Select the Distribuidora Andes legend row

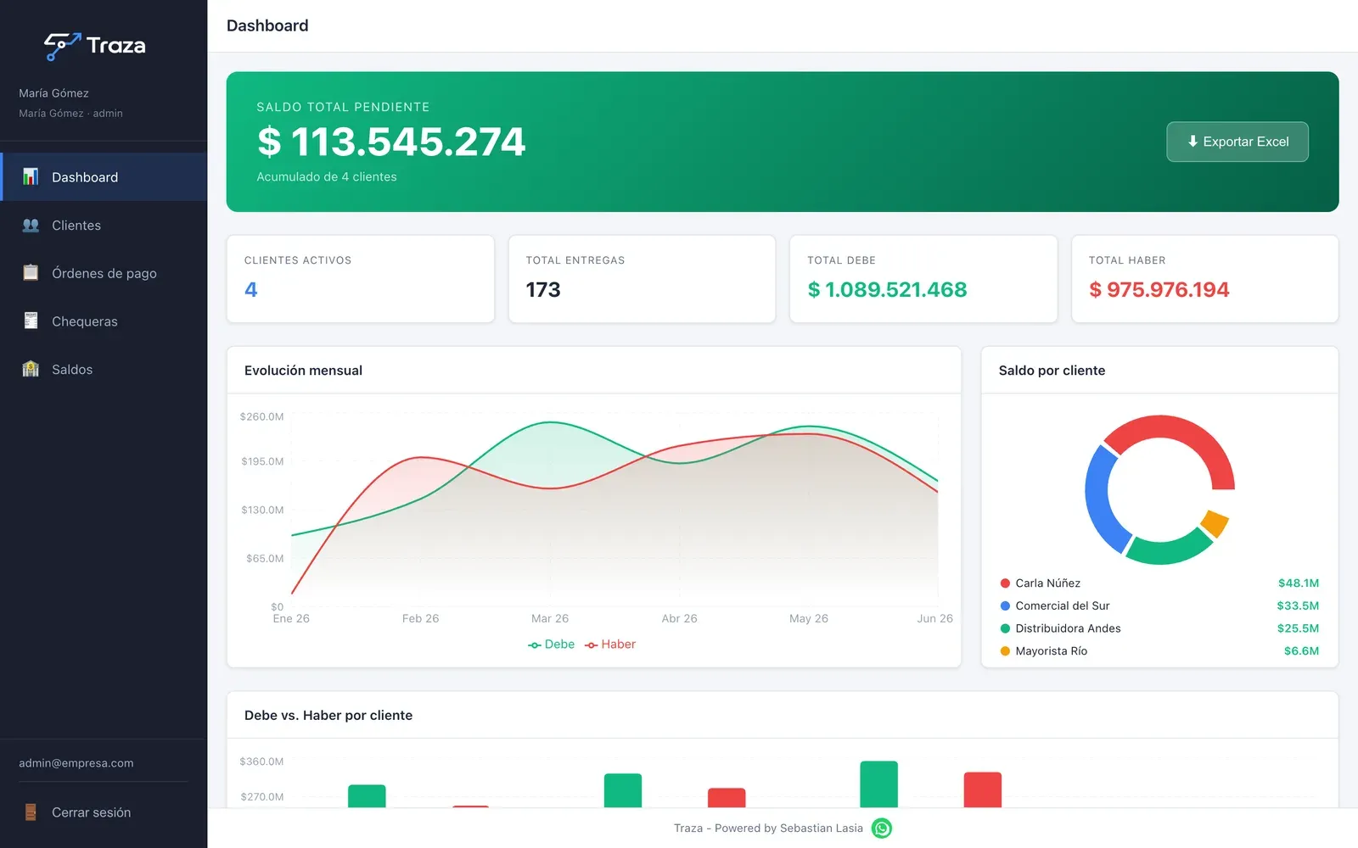tap(1159, 628)
